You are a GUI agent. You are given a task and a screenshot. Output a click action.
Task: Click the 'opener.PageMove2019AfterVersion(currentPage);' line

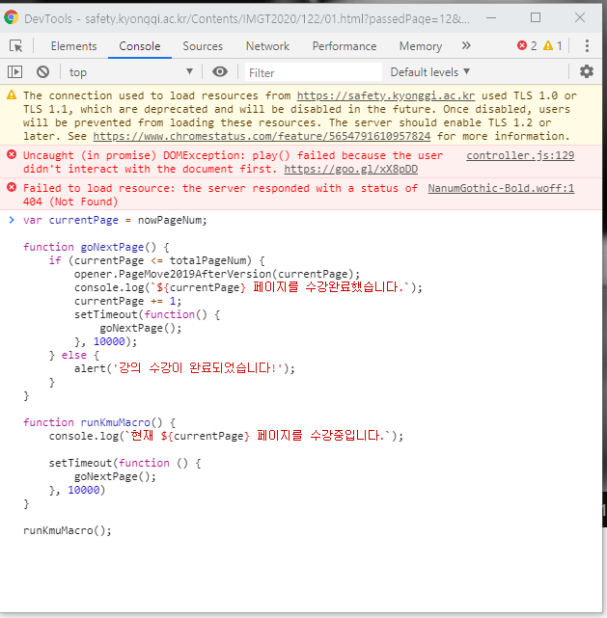[x=217, y=274]
